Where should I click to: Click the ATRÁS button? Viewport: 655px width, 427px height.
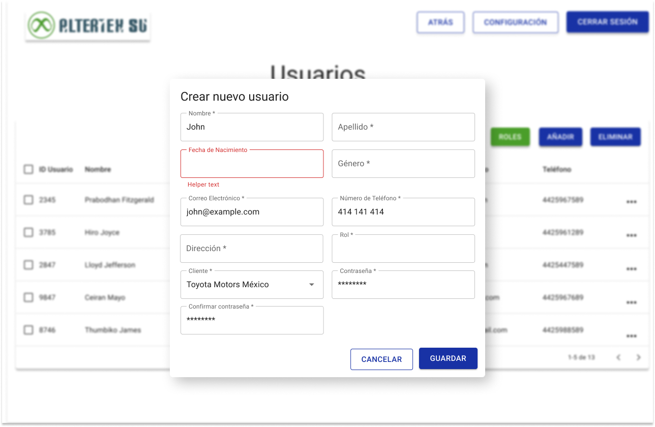coord(440,22)
